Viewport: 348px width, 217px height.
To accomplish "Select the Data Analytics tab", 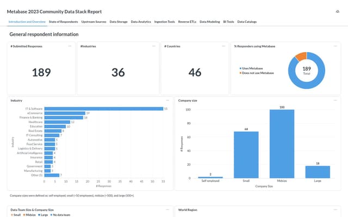I will [141, 22].
